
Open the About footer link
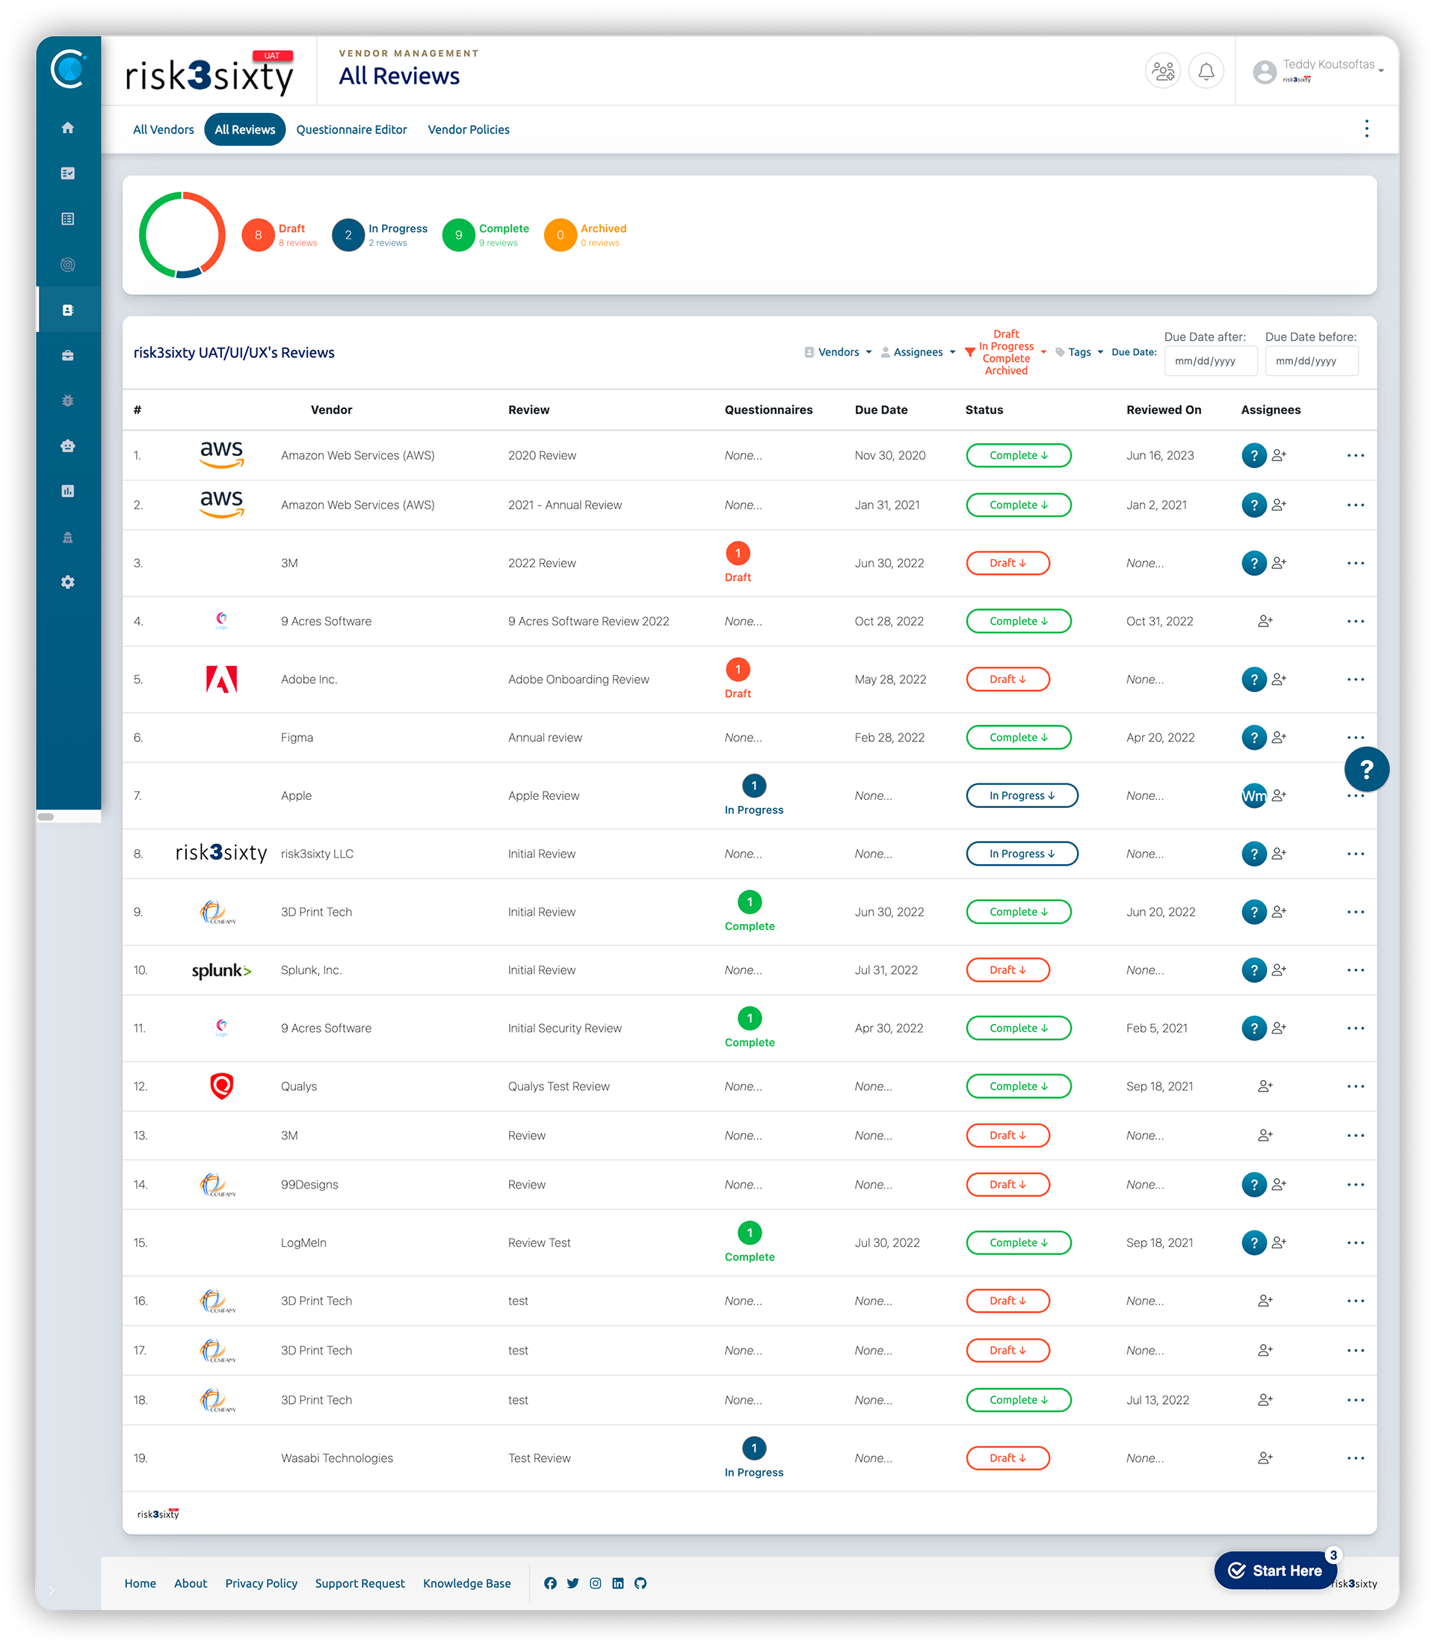click(191, 1584)
